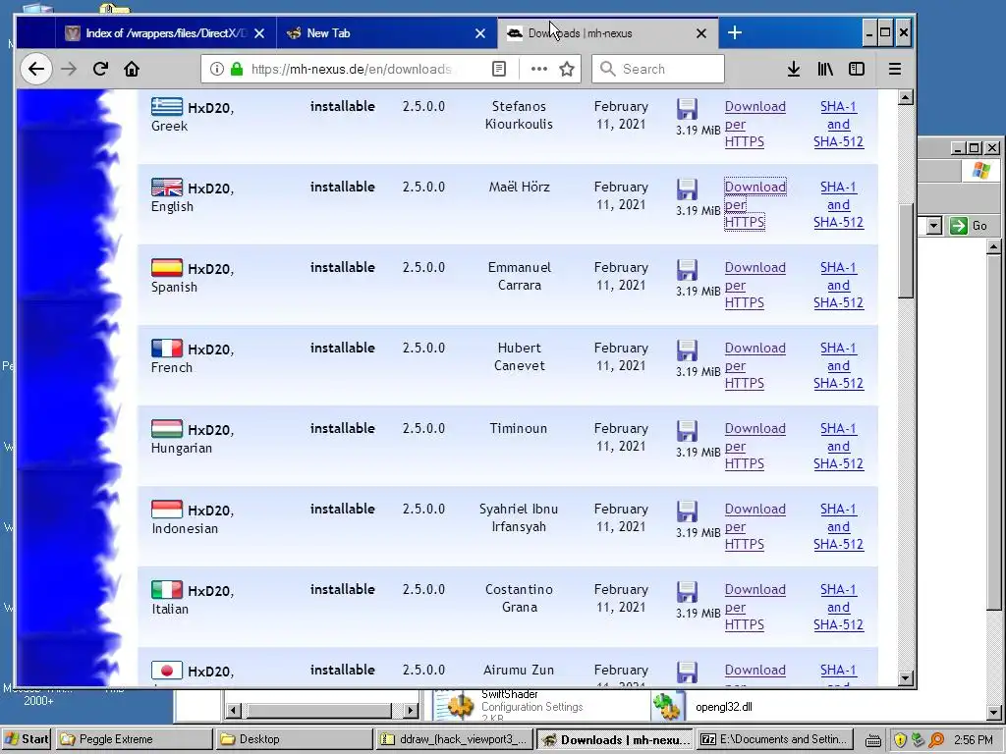
Task: Switch to the New Tab tab
Action: pyautogui.click(x=387, y=33)
